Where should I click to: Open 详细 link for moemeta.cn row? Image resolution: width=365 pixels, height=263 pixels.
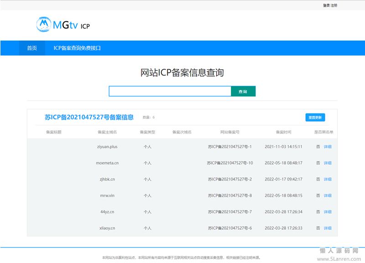(x=328, y=163)
